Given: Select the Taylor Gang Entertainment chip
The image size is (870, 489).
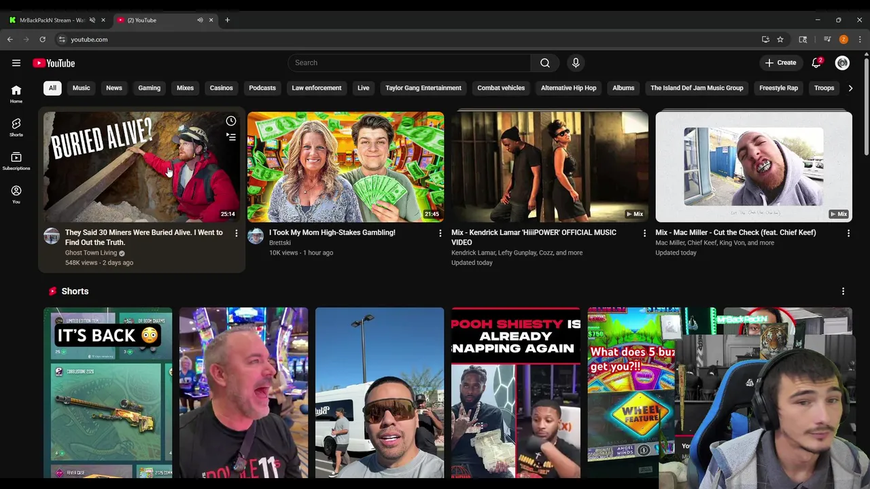Looking at the screenshot, I should (x=423, y=88).
